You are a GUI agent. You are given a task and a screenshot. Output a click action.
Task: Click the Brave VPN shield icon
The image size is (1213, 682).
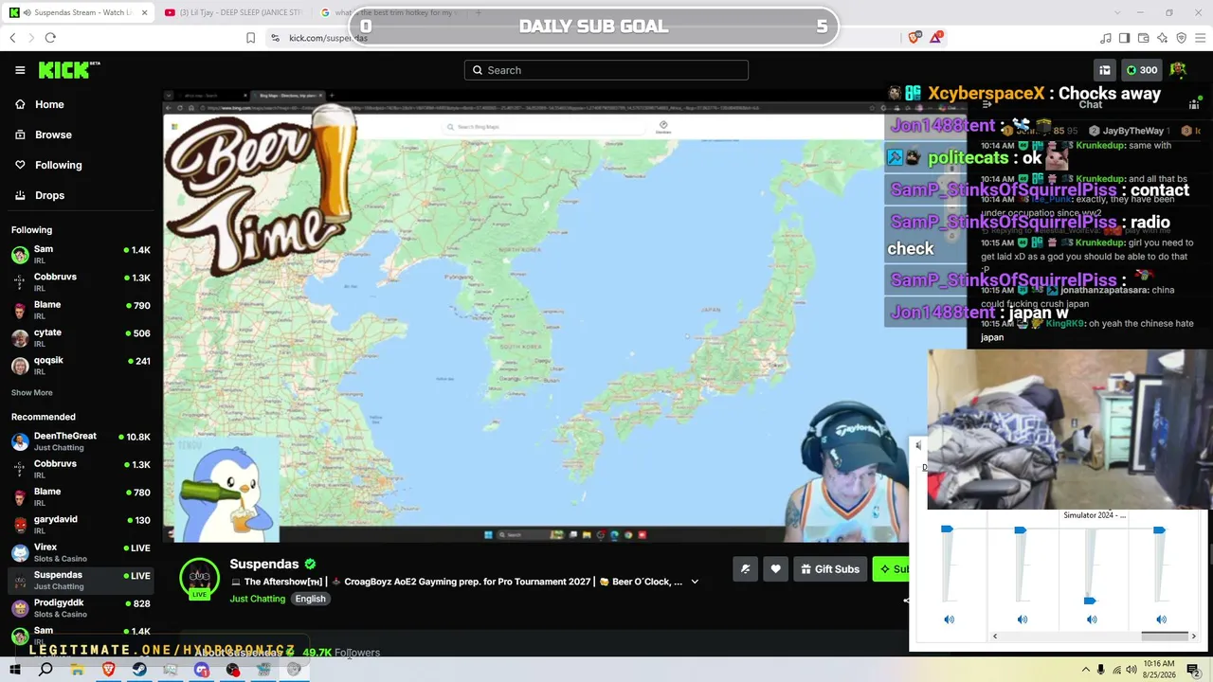[x=1182, y=38]
